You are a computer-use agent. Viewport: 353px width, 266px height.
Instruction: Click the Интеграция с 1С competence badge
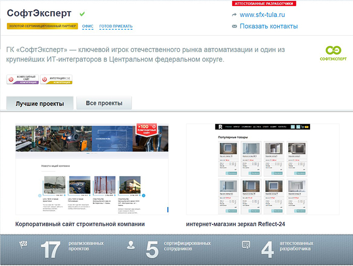click(56, 80)
